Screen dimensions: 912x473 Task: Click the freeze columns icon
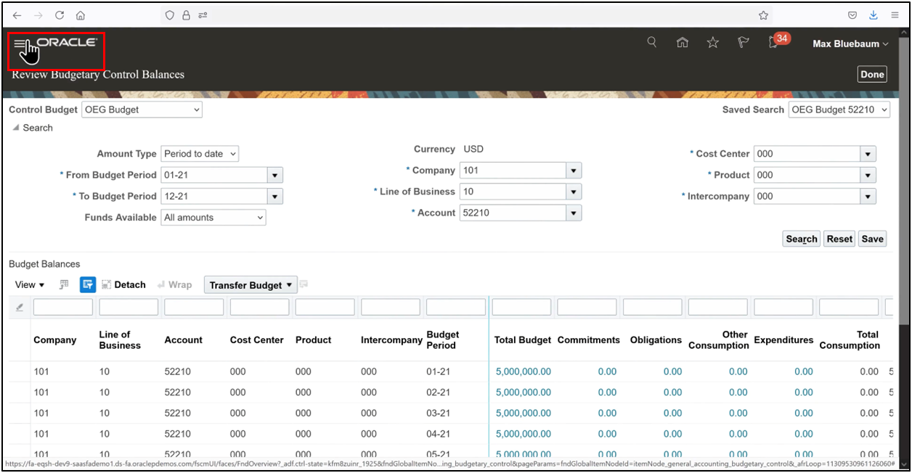tap(63, 284)
